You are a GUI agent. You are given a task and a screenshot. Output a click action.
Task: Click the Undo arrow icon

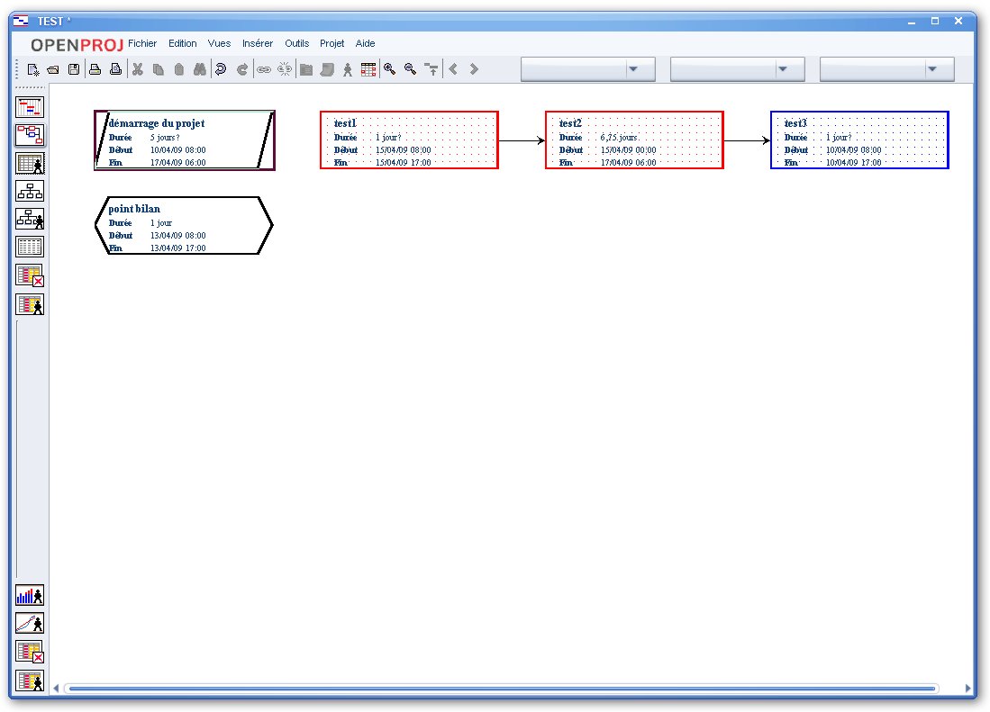click(x=221, y=69)
